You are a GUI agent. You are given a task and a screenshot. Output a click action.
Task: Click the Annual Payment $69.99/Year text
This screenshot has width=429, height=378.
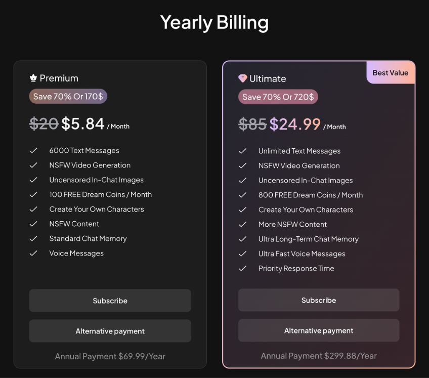click(110, 356)
